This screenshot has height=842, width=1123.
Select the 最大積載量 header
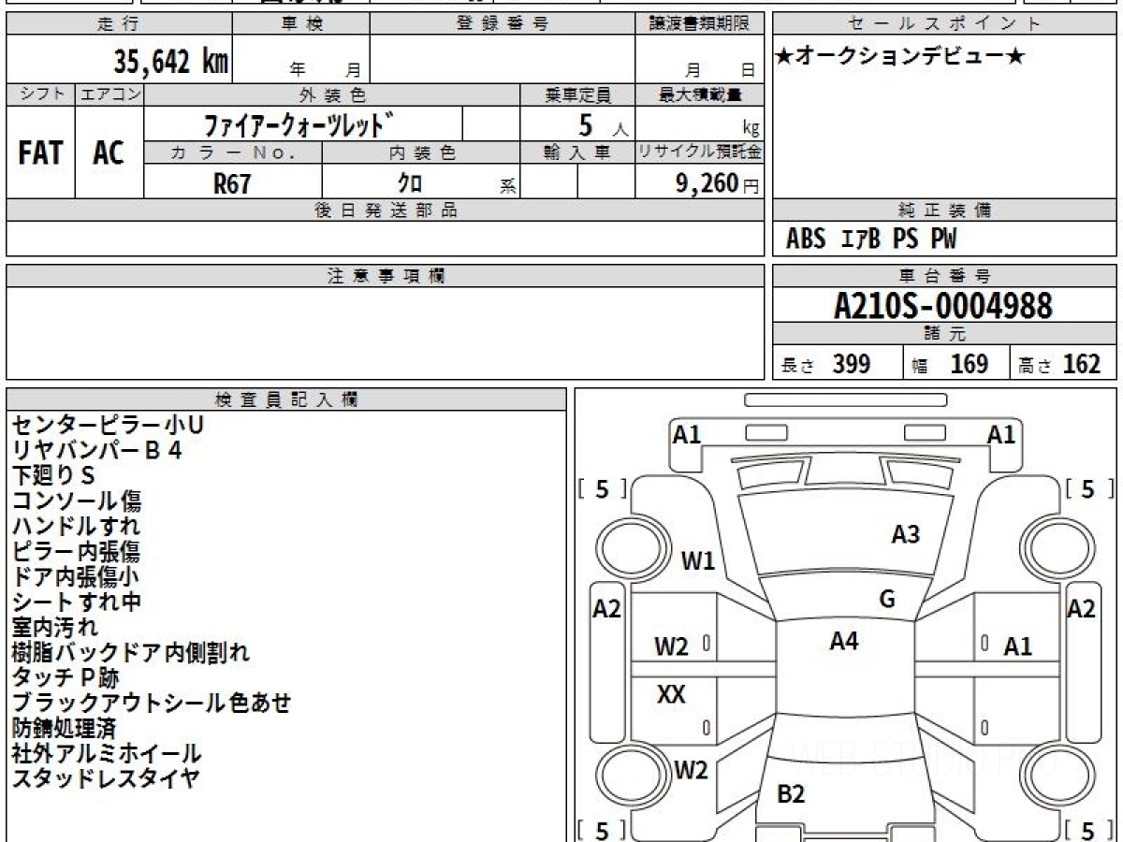point(699,94)
